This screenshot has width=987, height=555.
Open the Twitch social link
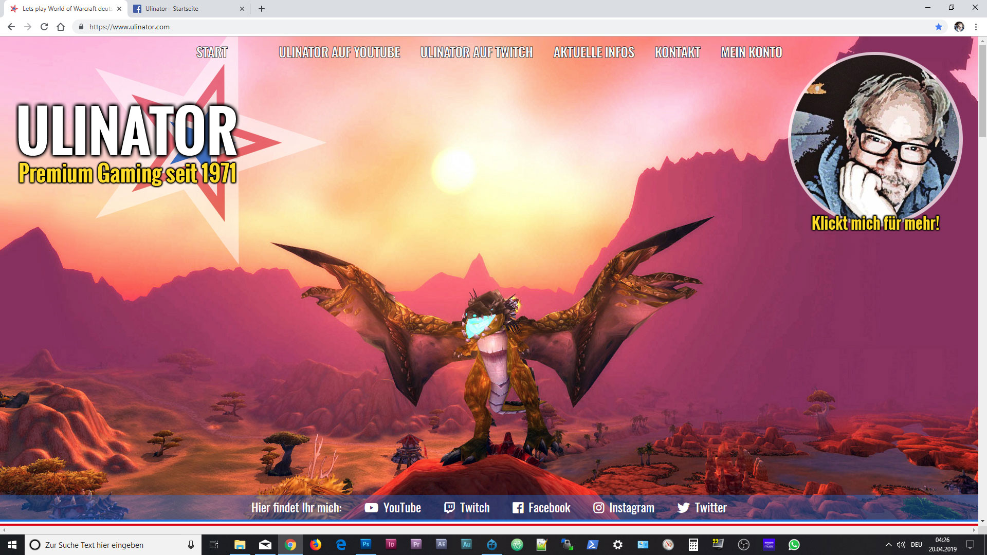467,508
